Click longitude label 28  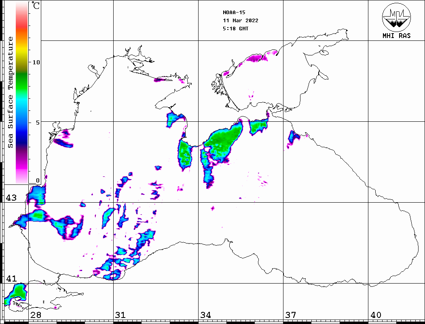tap(36, 315)
